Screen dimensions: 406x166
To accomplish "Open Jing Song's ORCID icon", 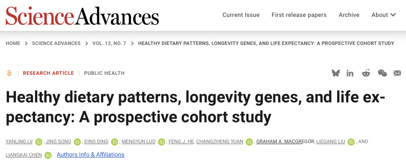I will 77,142.
